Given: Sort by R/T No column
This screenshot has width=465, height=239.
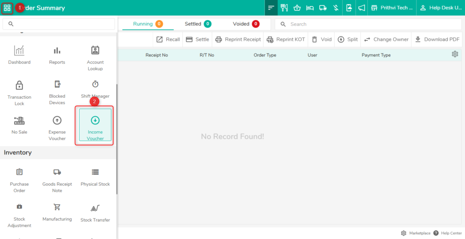Looking at the screenshot, I should click(207, 55).
